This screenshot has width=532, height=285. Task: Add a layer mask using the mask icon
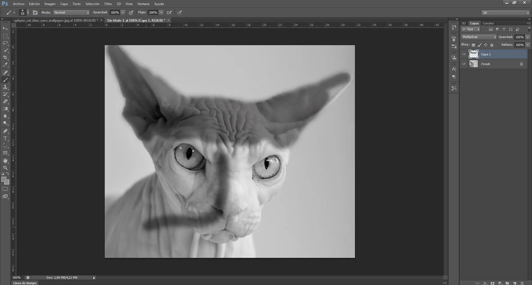pos(492,283)
